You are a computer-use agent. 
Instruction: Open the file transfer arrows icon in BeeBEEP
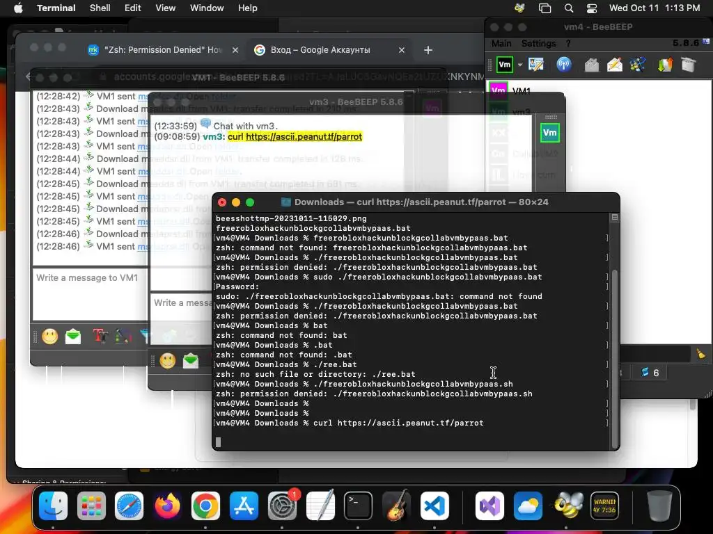665,65
